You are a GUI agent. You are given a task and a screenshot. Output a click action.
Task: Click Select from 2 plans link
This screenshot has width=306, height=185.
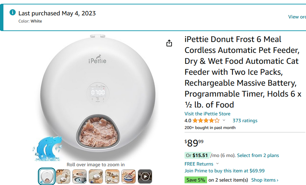point(258,155)
